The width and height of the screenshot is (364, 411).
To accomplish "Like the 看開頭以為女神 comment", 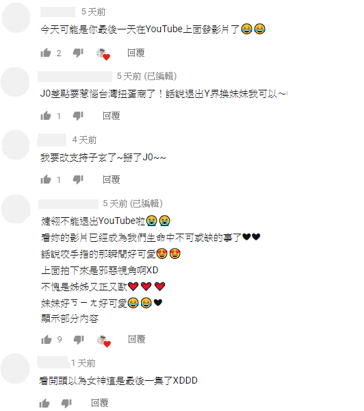I will pos(44,403).
